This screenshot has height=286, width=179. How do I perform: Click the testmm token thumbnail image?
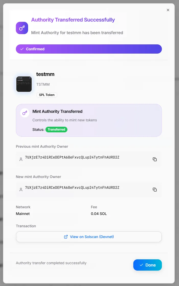[x=24, y=84]
